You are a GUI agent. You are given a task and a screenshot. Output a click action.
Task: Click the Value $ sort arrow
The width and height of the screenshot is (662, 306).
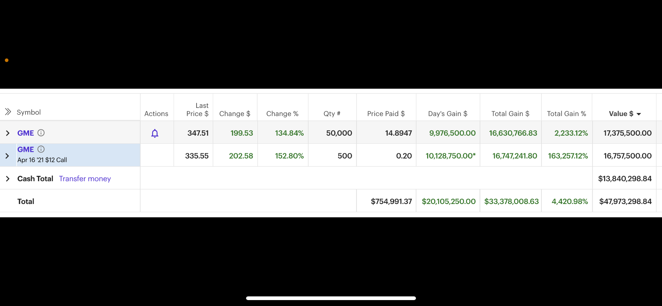pyautogui.click(x=639, y=114)
